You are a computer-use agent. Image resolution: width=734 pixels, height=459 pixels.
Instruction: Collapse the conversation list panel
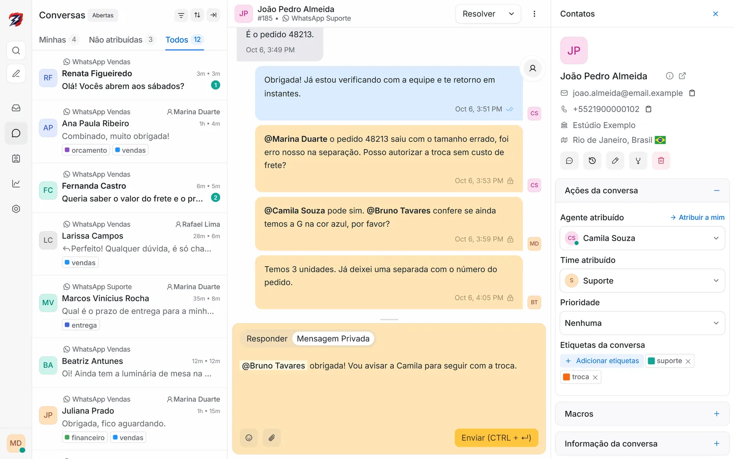pyautogui.click(x=213, y=15)
